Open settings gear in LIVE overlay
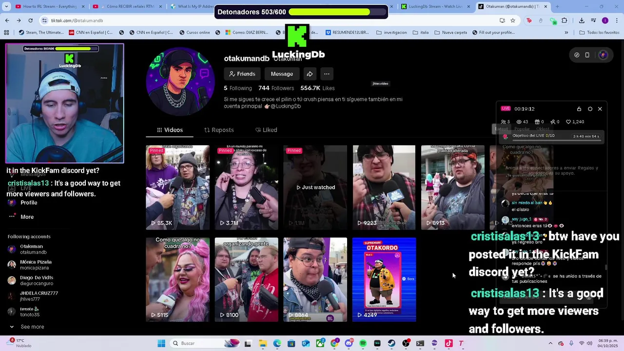624x351 pixels. (590, 109)
